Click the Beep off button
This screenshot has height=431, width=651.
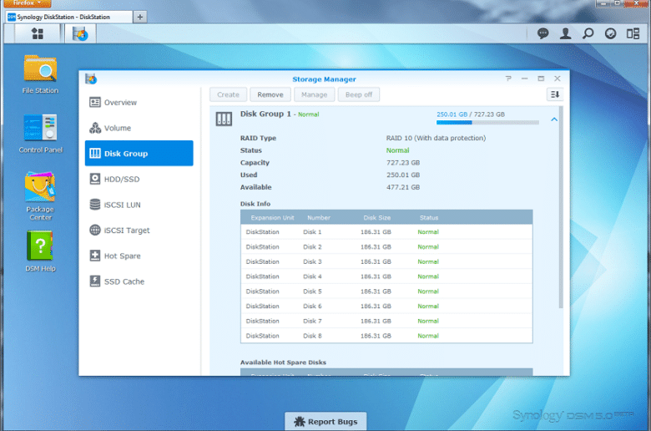tap(359, 94)
